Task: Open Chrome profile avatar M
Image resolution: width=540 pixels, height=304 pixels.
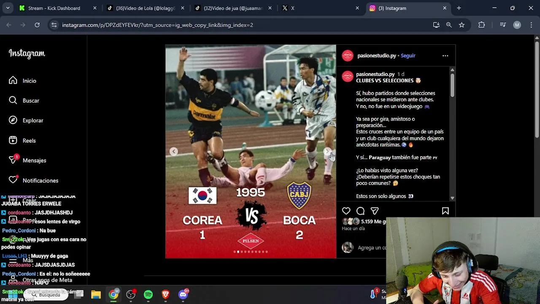Action: 517,25
